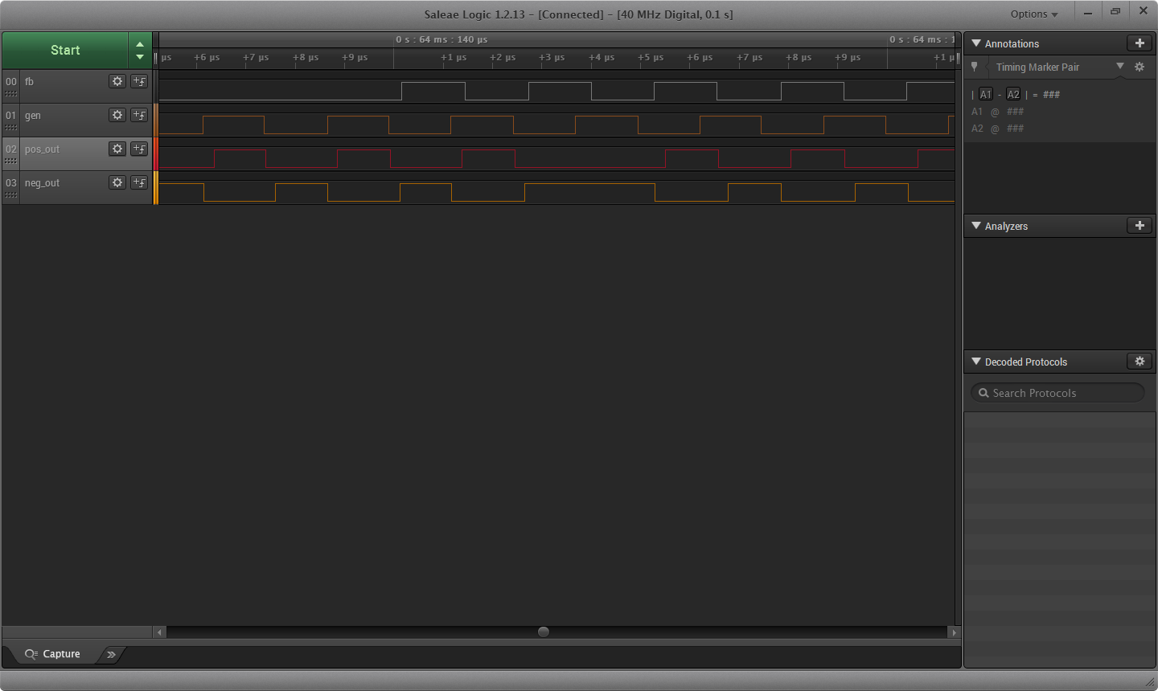
Task: Click the Timing Marker Pair label
Action: pos(1037,67)
